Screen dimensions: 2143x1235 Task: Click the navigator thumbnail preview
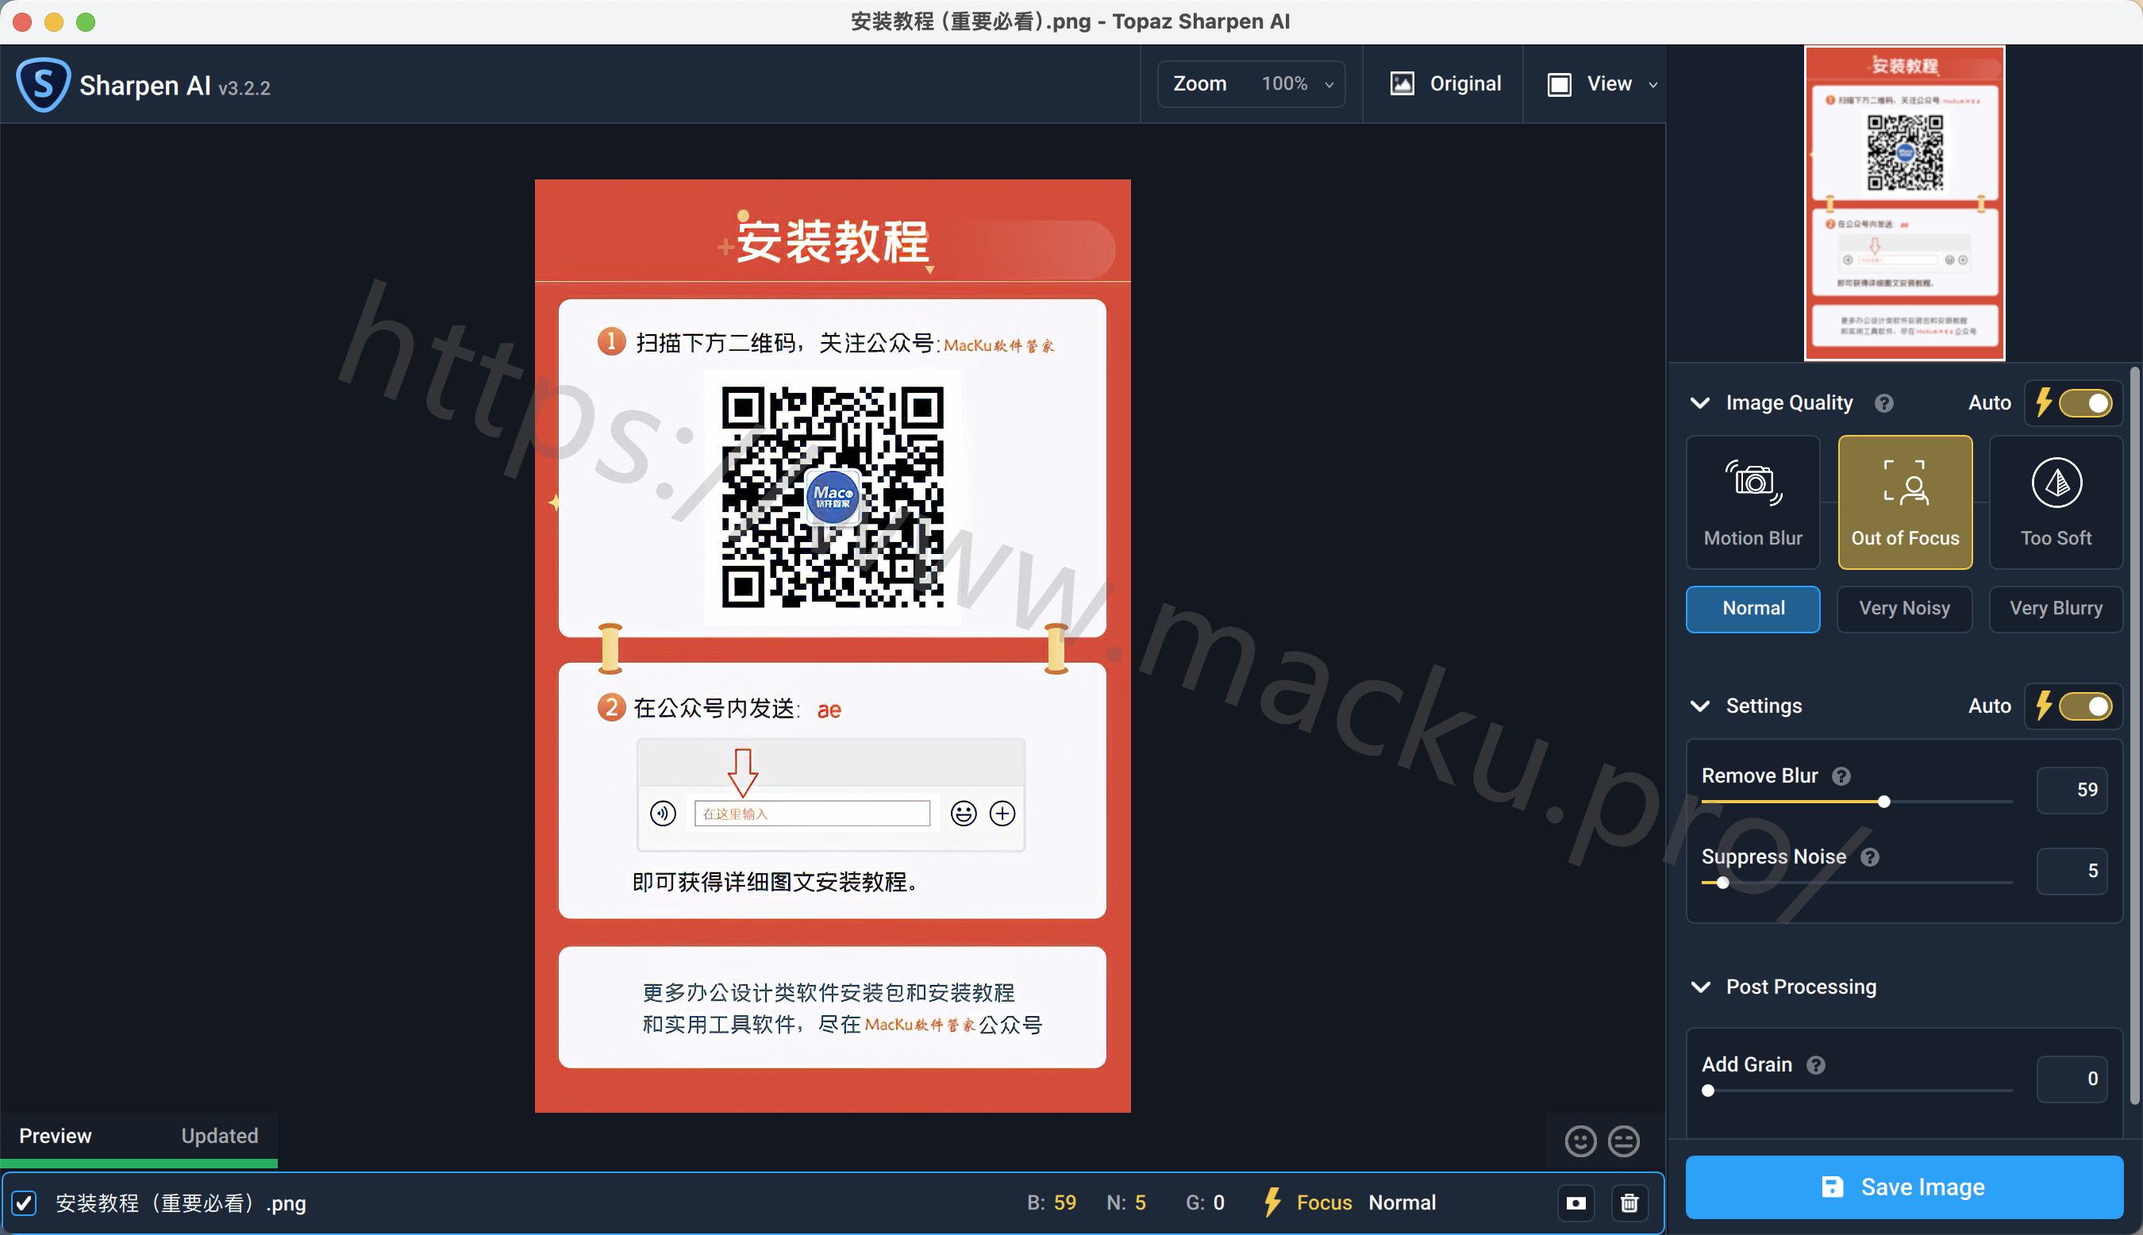1904,203
